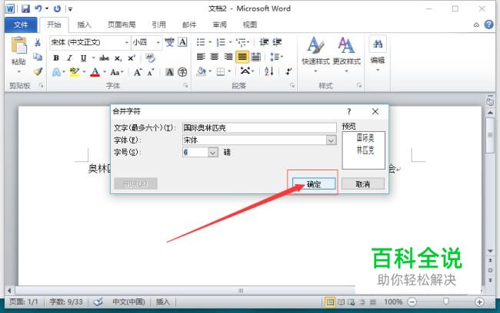Click the numbering list icon
This screenshot has width=500, height=313.
(x=221, y=42)
